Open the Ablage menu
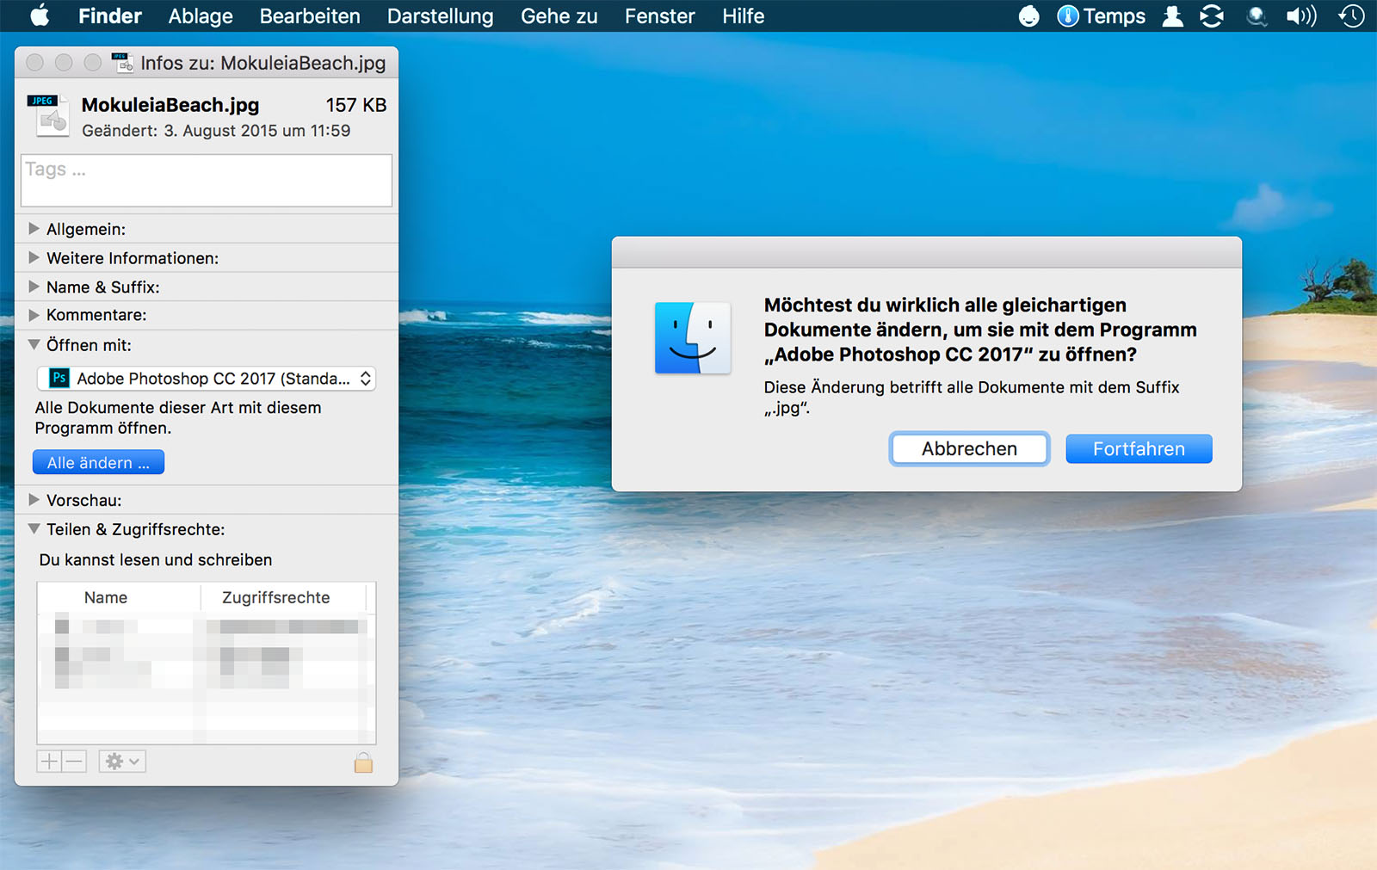1377x870 pixels. tap(201, 16)
